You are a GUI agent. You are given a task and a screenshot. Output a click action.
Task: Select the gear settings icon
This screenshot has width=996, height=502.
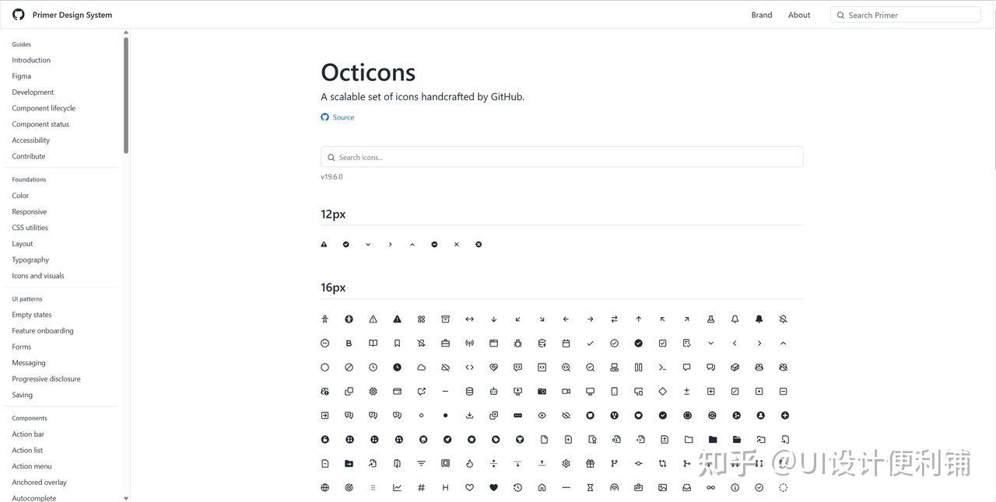[566, 464]
